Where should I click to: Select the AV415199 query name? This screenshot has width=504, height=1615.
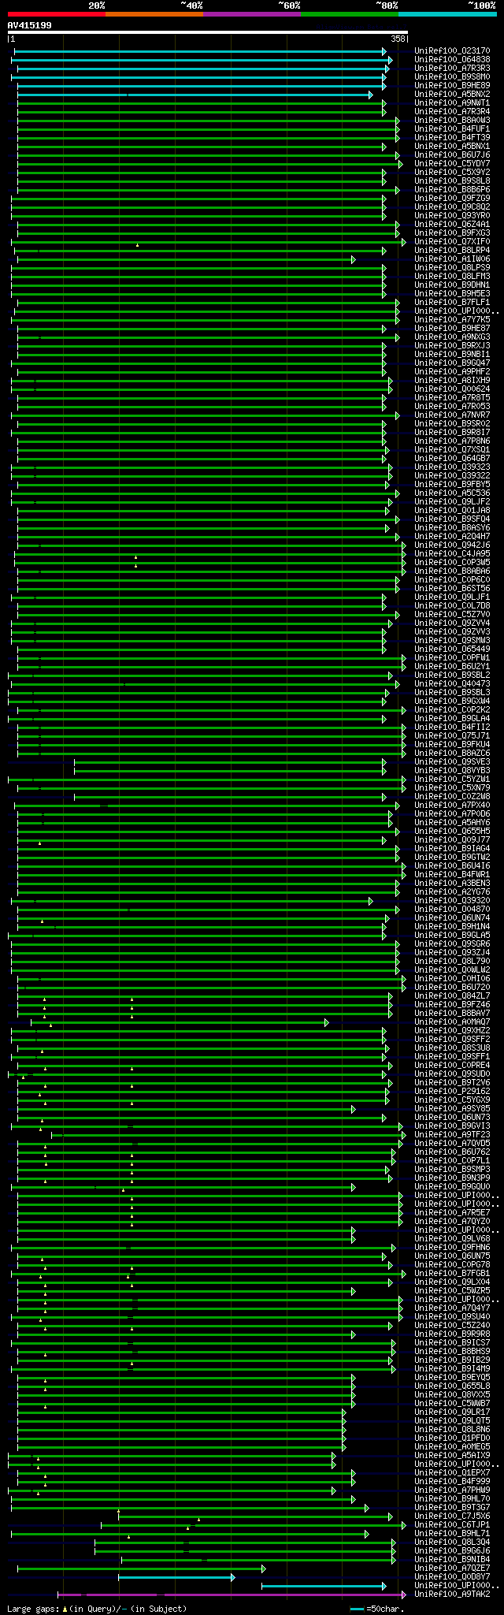(x=30, y=25)
